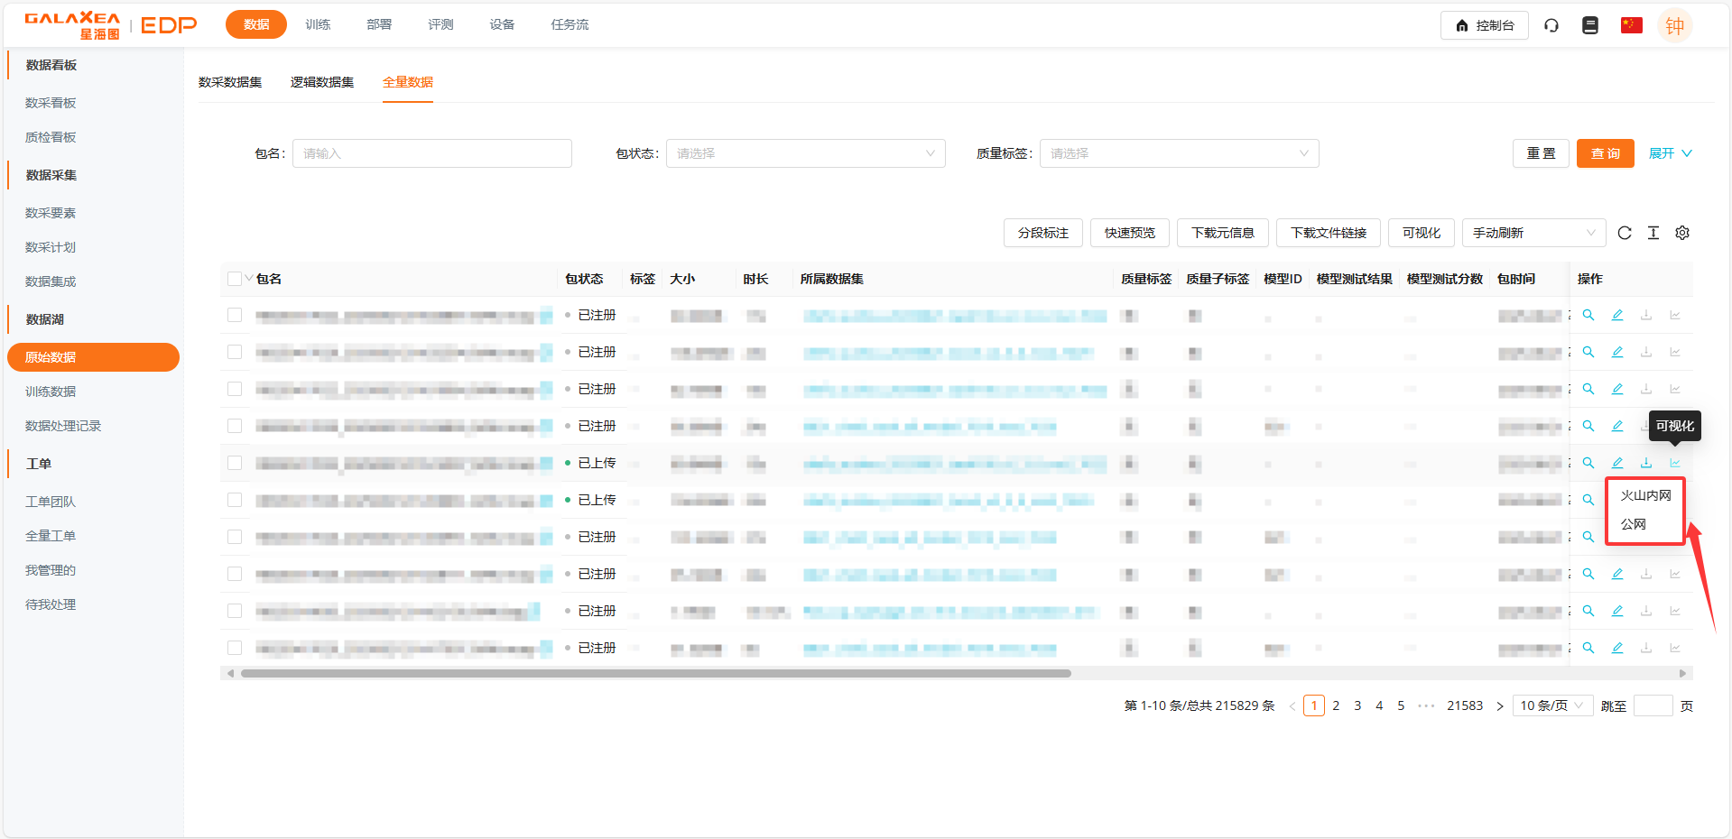Screen dimensions: 1732x839
Task: Toggle the select-all checkbox in the table header
Action: click(x=235, y=279)
